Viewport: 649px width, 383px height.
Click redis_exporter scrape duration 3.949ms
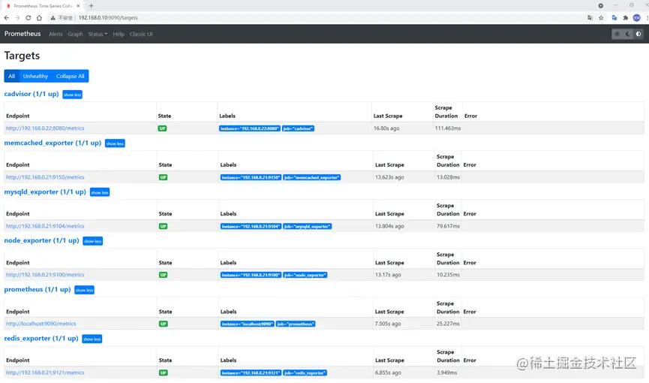[x=446, y=372]
